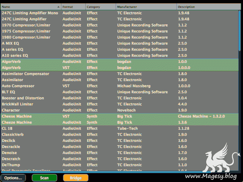This screenshot has height=182, width=243.
Task: Sort by the Name column header
Action: click(31, 7)
